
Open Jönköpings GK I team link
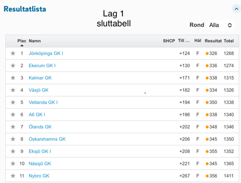pyautogui.click(x=46, y=53)
